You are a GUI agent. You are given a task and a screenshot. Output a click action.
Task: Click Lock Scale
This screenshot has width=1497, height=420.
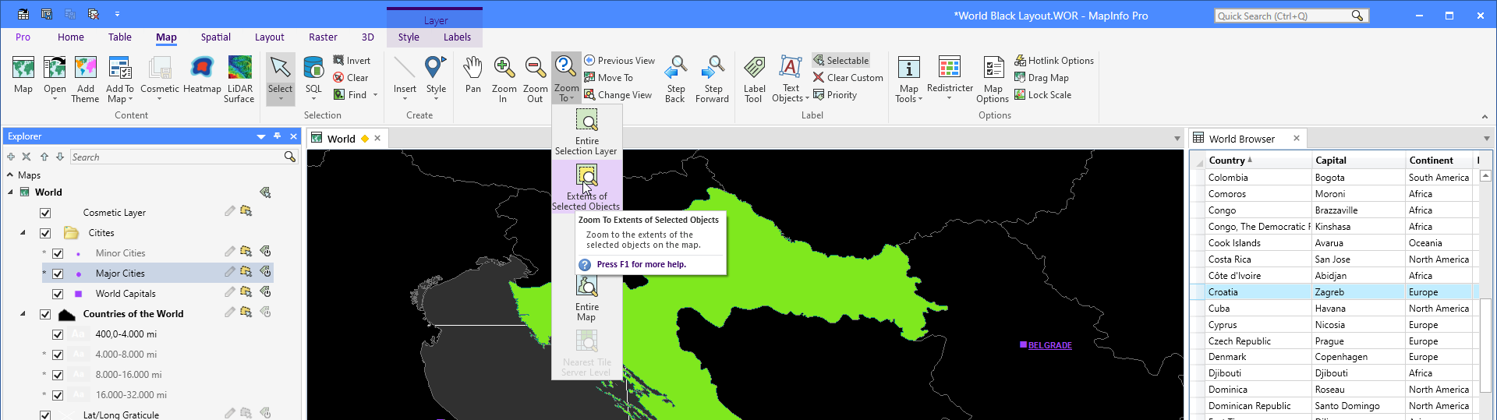[x=1042, y=95]
